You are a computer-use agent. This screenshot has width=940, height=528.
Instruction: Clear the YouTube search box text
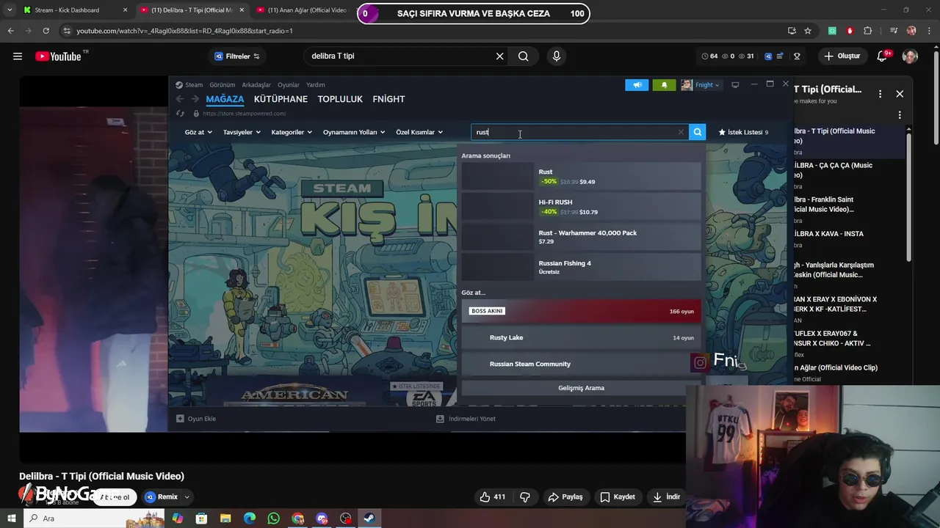click(499, 56)
